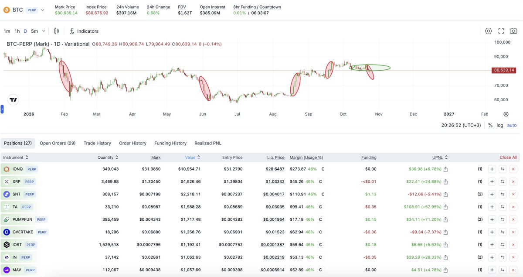Share UPNL of the IONQ position

click(446, 169)
